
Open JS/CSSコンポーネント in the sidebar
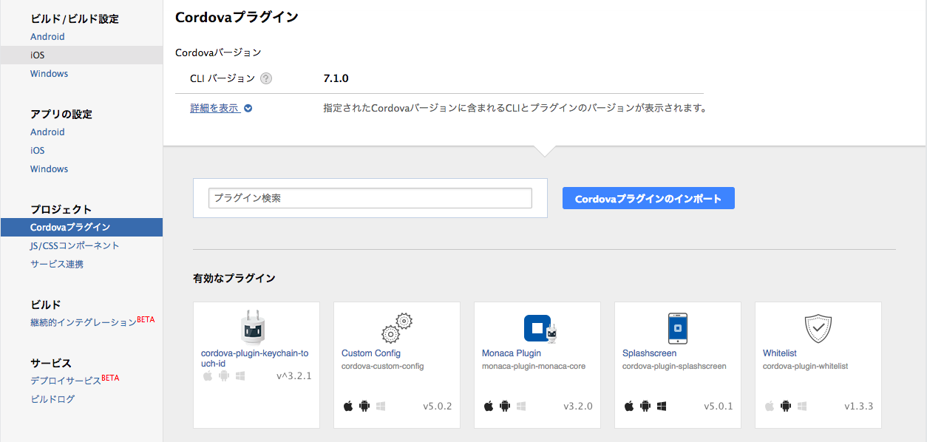(x=75, y=245)
